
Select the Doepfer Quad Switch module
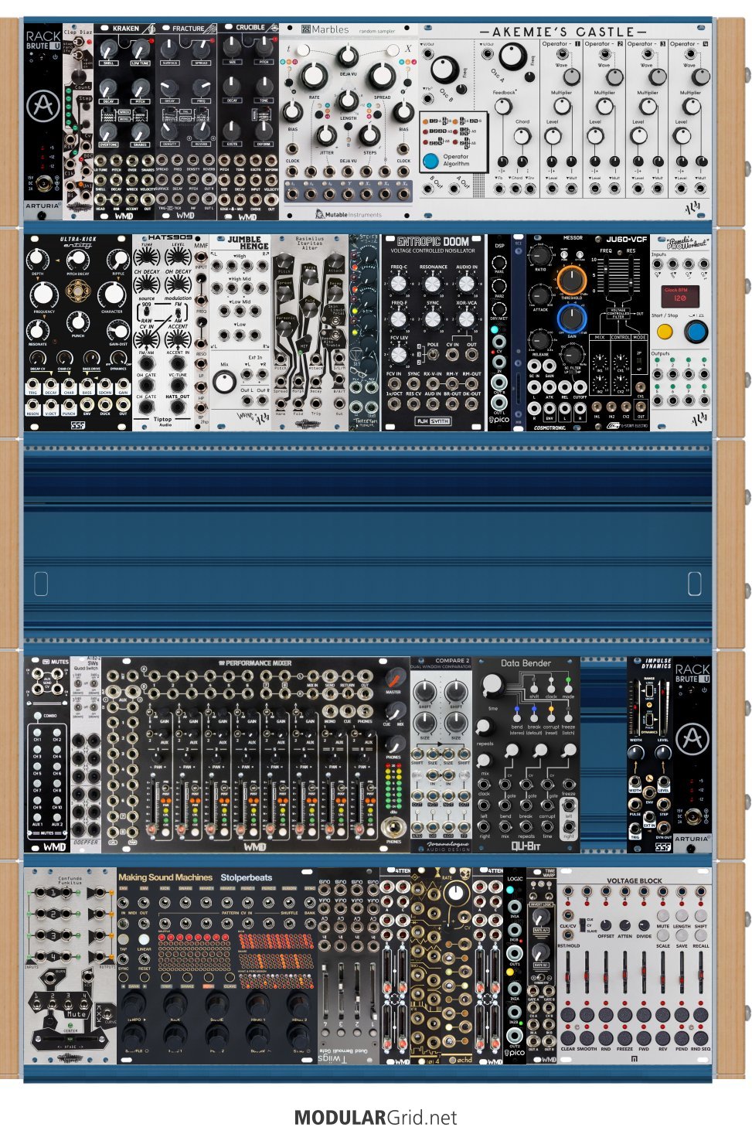pyautogui.click(x=86, y=755)
